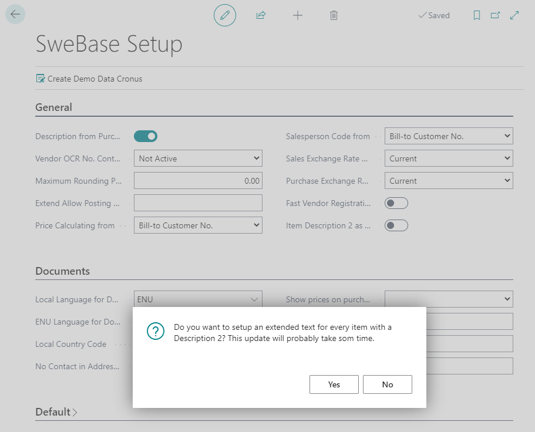535x432 pixels.
Task: Expand the Default section
Action: (56, 412)
